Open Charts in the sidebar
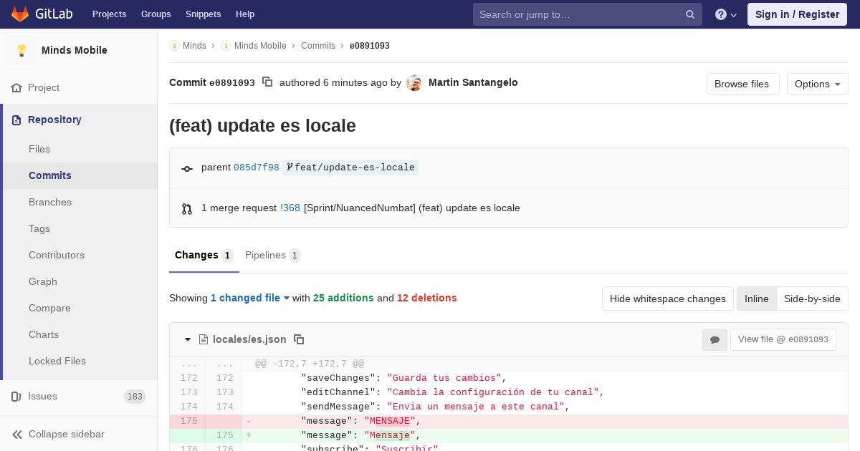This screenshot has height=451, width=860. tap(44, 334)
